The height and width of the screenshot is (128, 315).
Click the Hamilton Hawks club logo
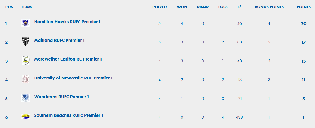tap(26, 23)
